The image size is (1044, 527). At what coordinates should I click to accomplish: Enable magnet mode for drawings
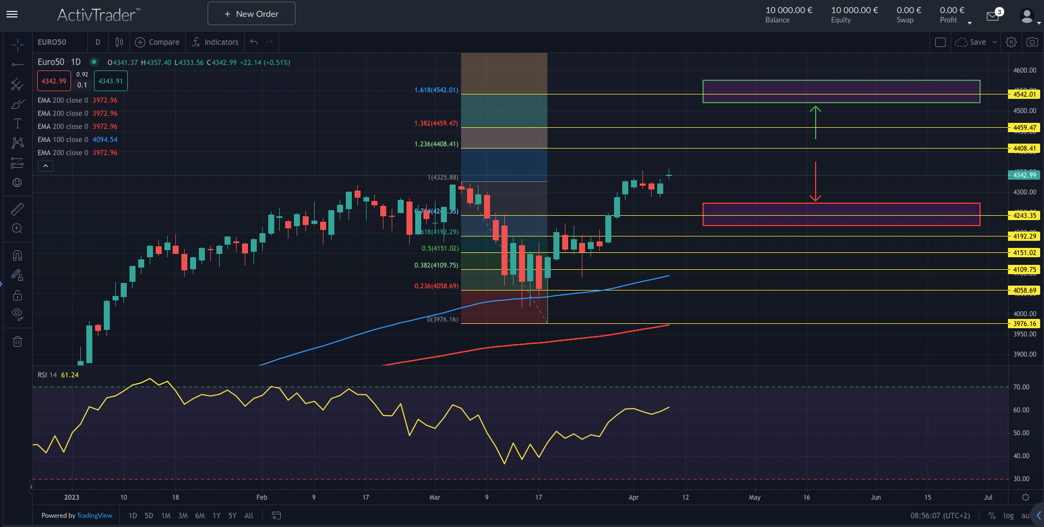[x=17, y=255]
